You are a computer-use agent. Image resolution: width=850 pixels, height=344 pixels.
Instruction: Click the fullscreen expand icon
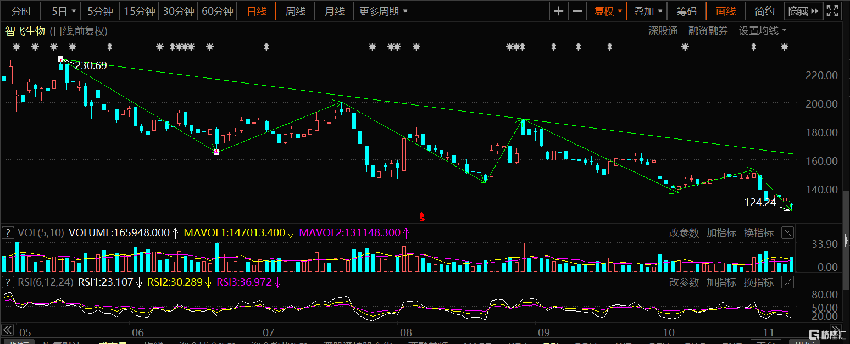(832, 11)
